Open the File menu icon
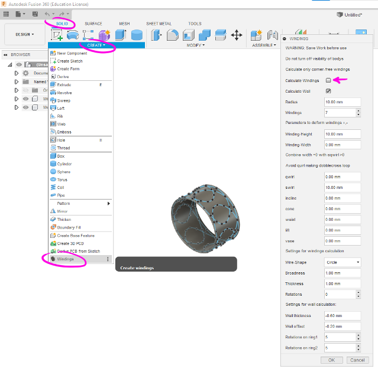This screenshot has width=378, height=369. click(x=20, y=14)
